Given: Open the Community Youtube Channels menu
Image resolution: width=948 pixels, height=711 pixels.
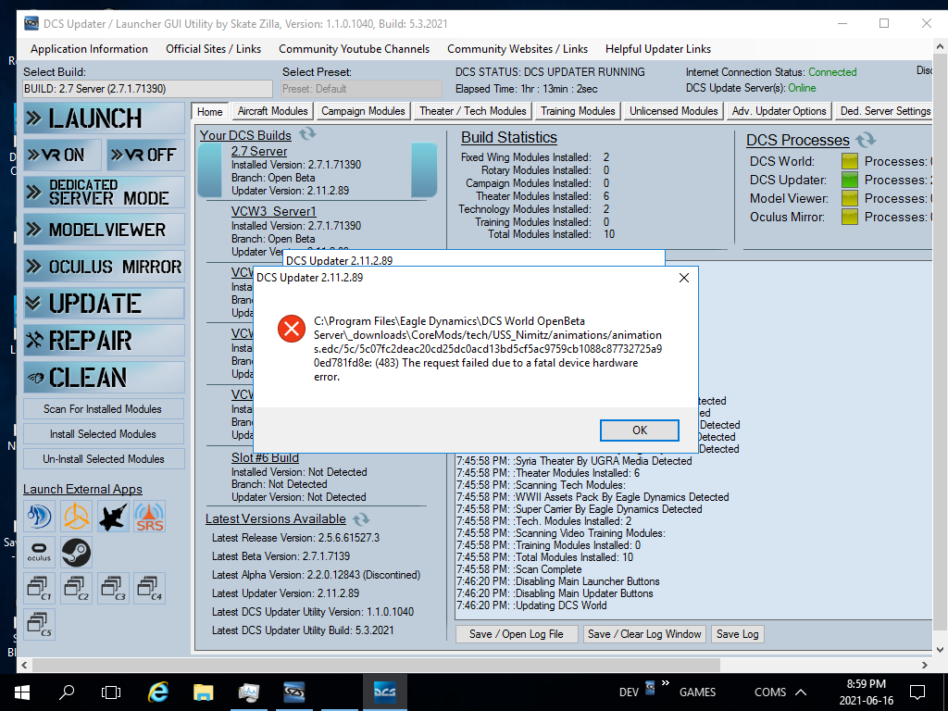Looking at the screenshot, I should [355, 49].
